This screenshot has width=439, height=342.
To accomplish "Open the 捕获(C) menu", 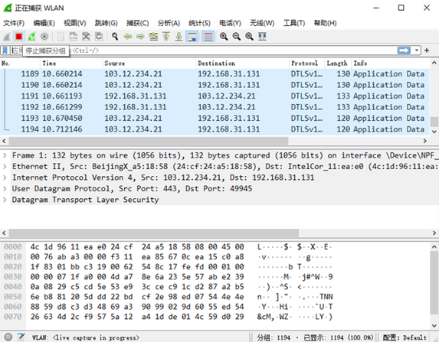I will [137, 23].
